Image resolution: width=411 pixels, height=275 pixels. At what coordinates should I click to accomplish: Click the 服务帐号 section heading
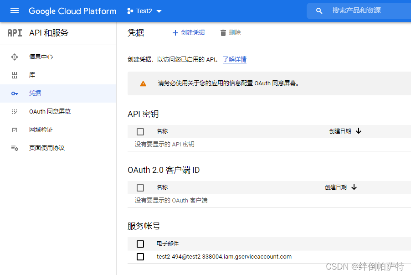coord(144,226)
